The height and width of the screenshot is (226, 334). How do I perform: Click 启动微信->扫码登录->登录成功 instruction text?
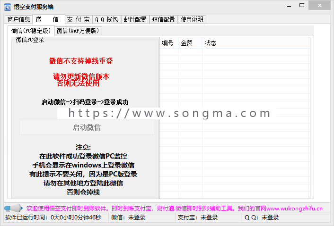(85, 102)
